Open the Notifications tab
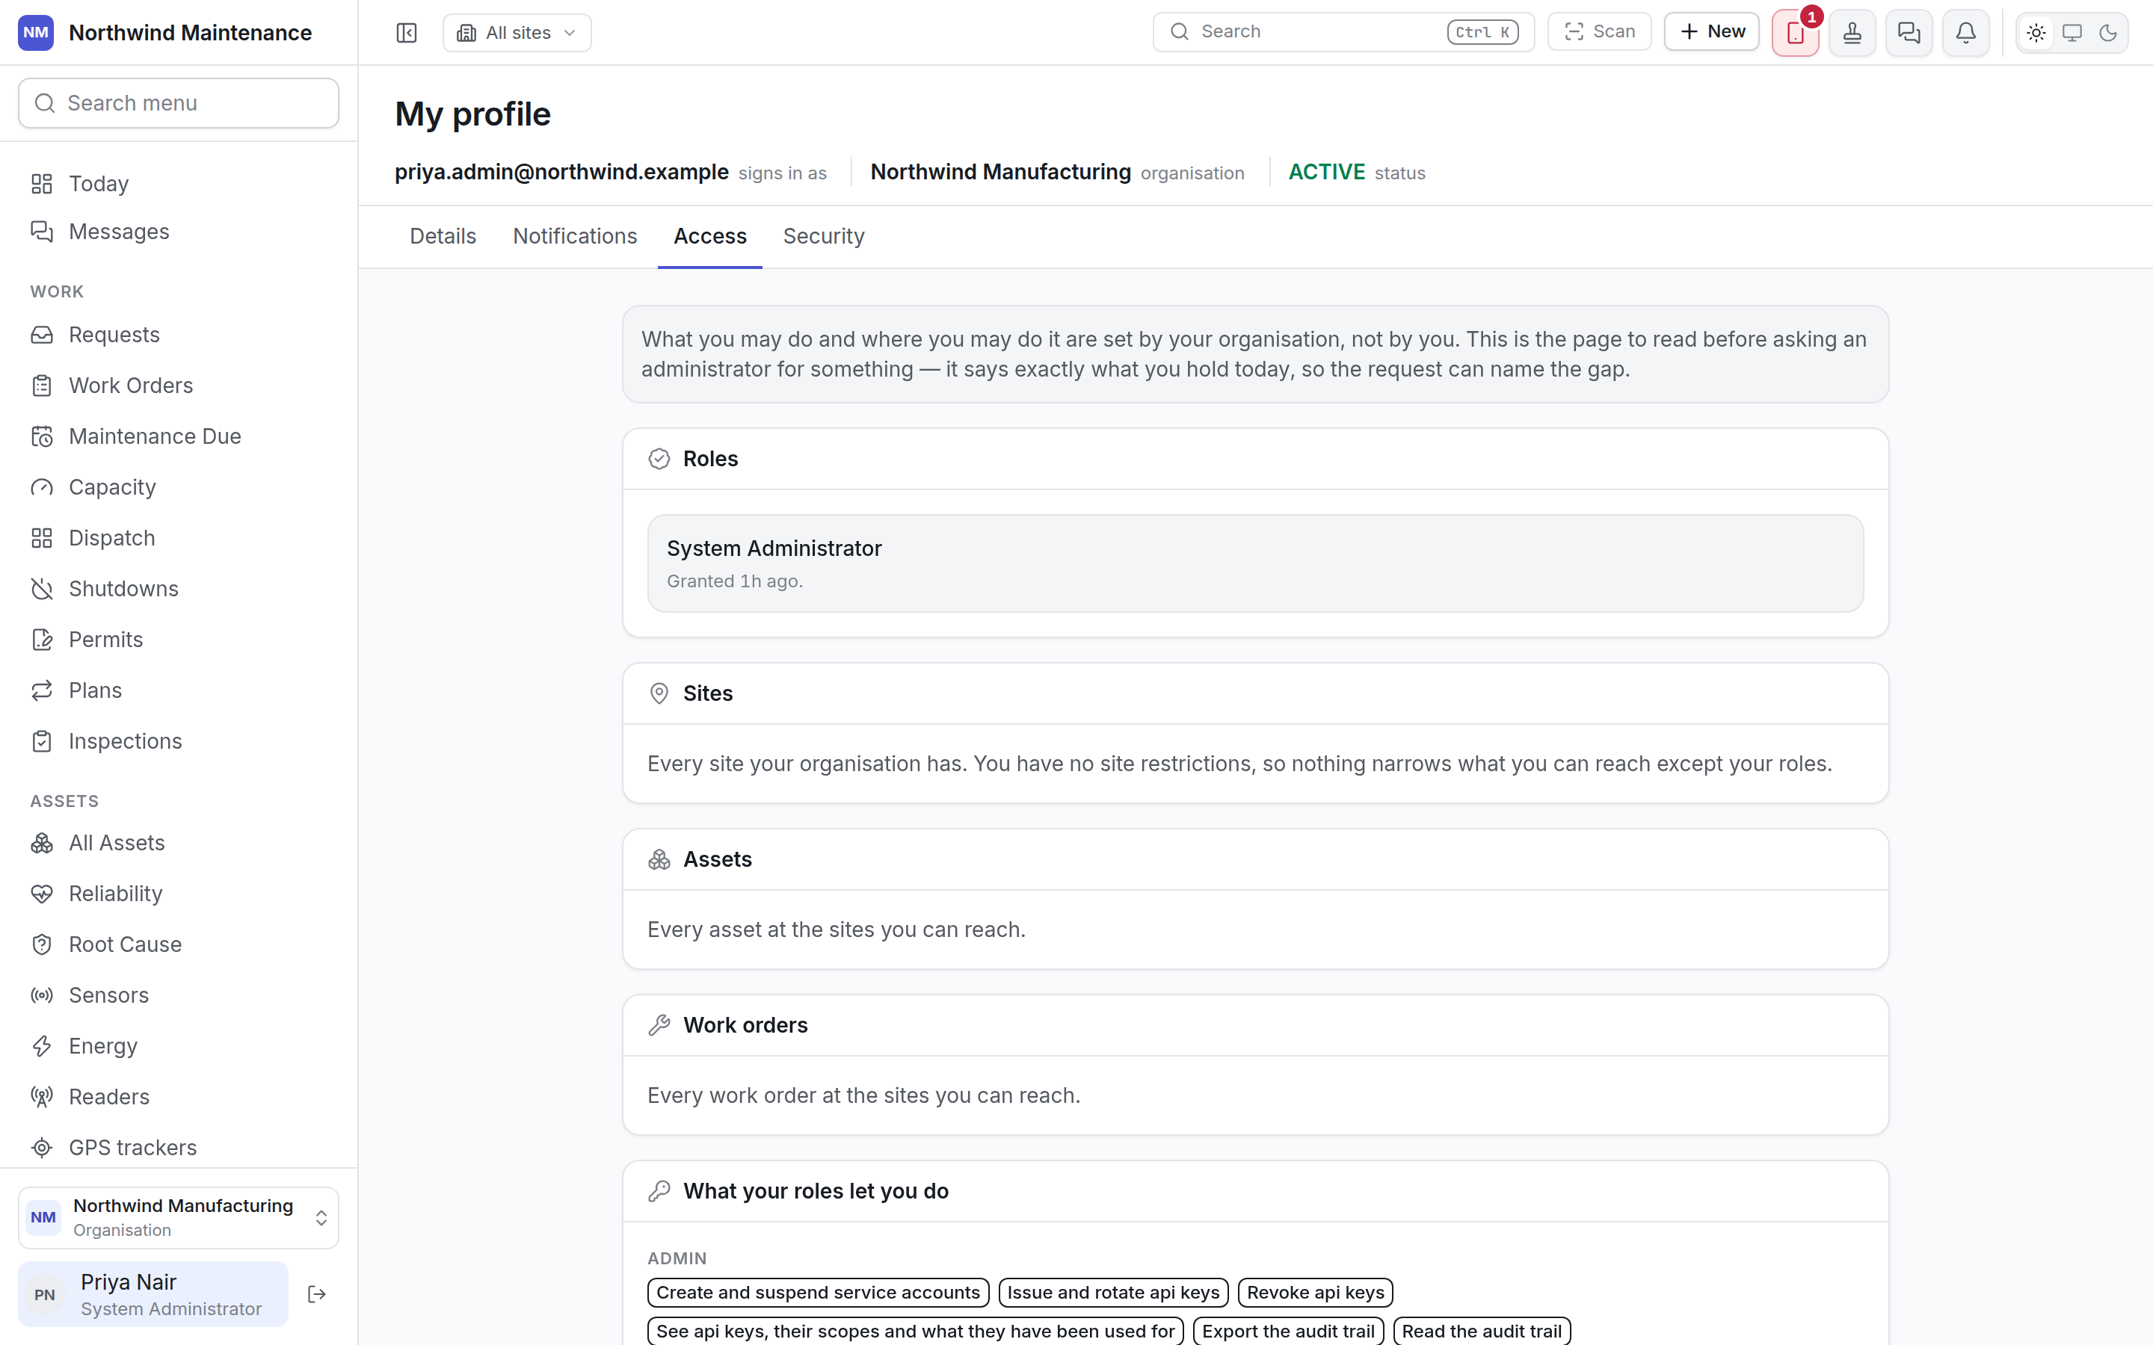Image resolution: width=2153 pixels, height=1345 pixels. pos(575,237)
